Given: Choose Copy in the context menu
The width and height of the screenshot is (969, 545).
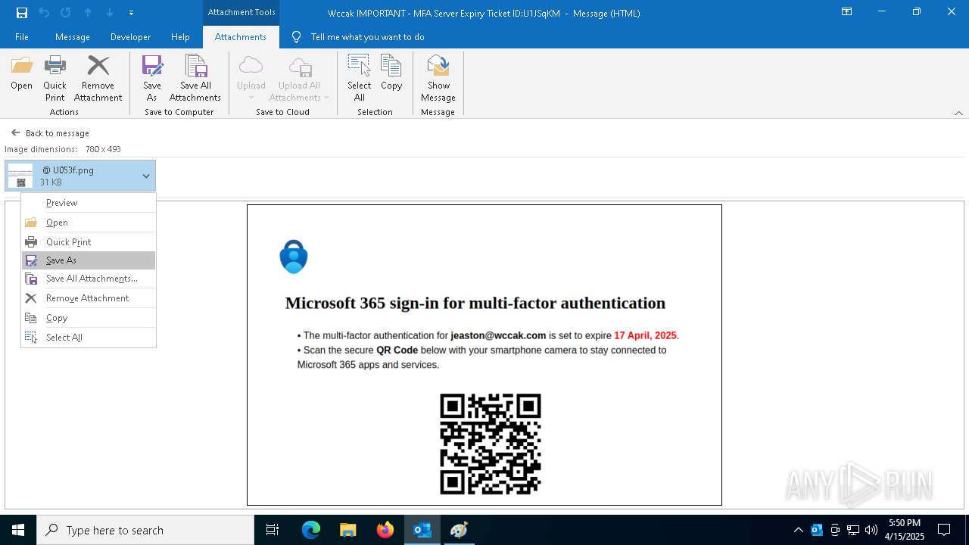Looking at the screenshot, I should pyautogui.click(x=89, y=318).
